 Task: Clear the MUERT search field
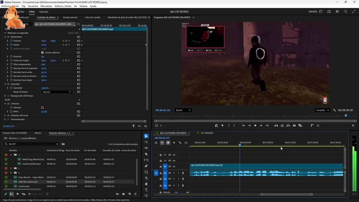point(57,144)
